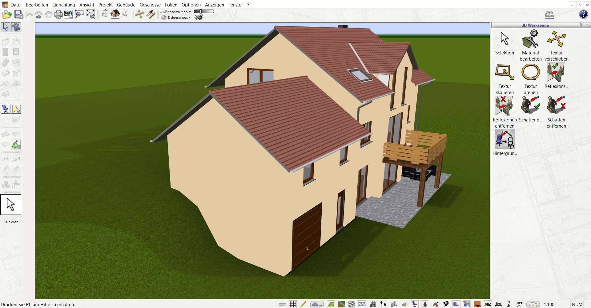Open the Ansicht menu
Viewport: 591px width, 308px height.
pos(87,5)
